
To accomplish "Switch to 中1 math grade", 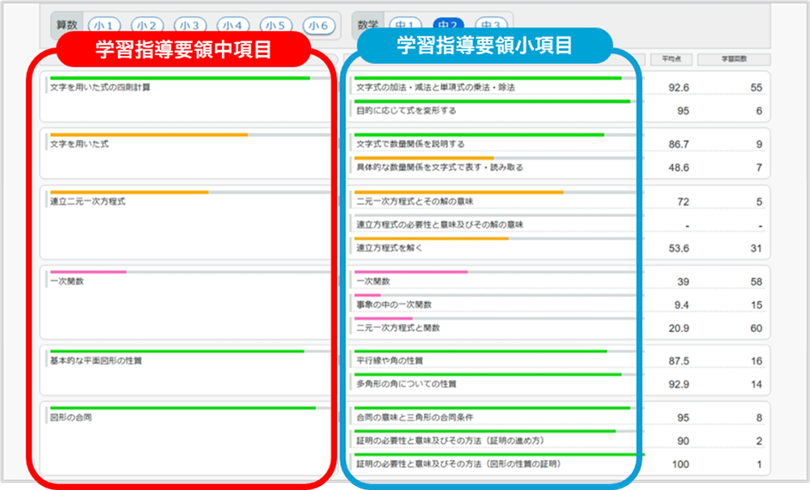I will 404,25.
